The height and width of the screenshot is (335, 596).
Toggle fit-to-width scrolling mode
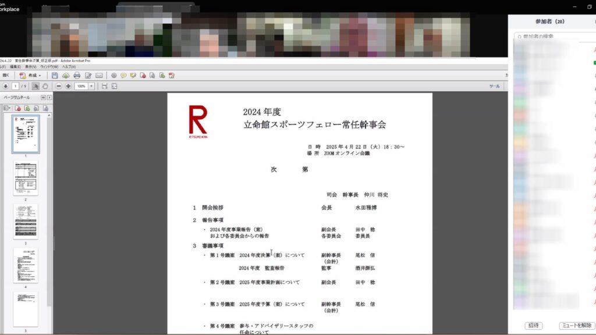(x=104, y=86)
